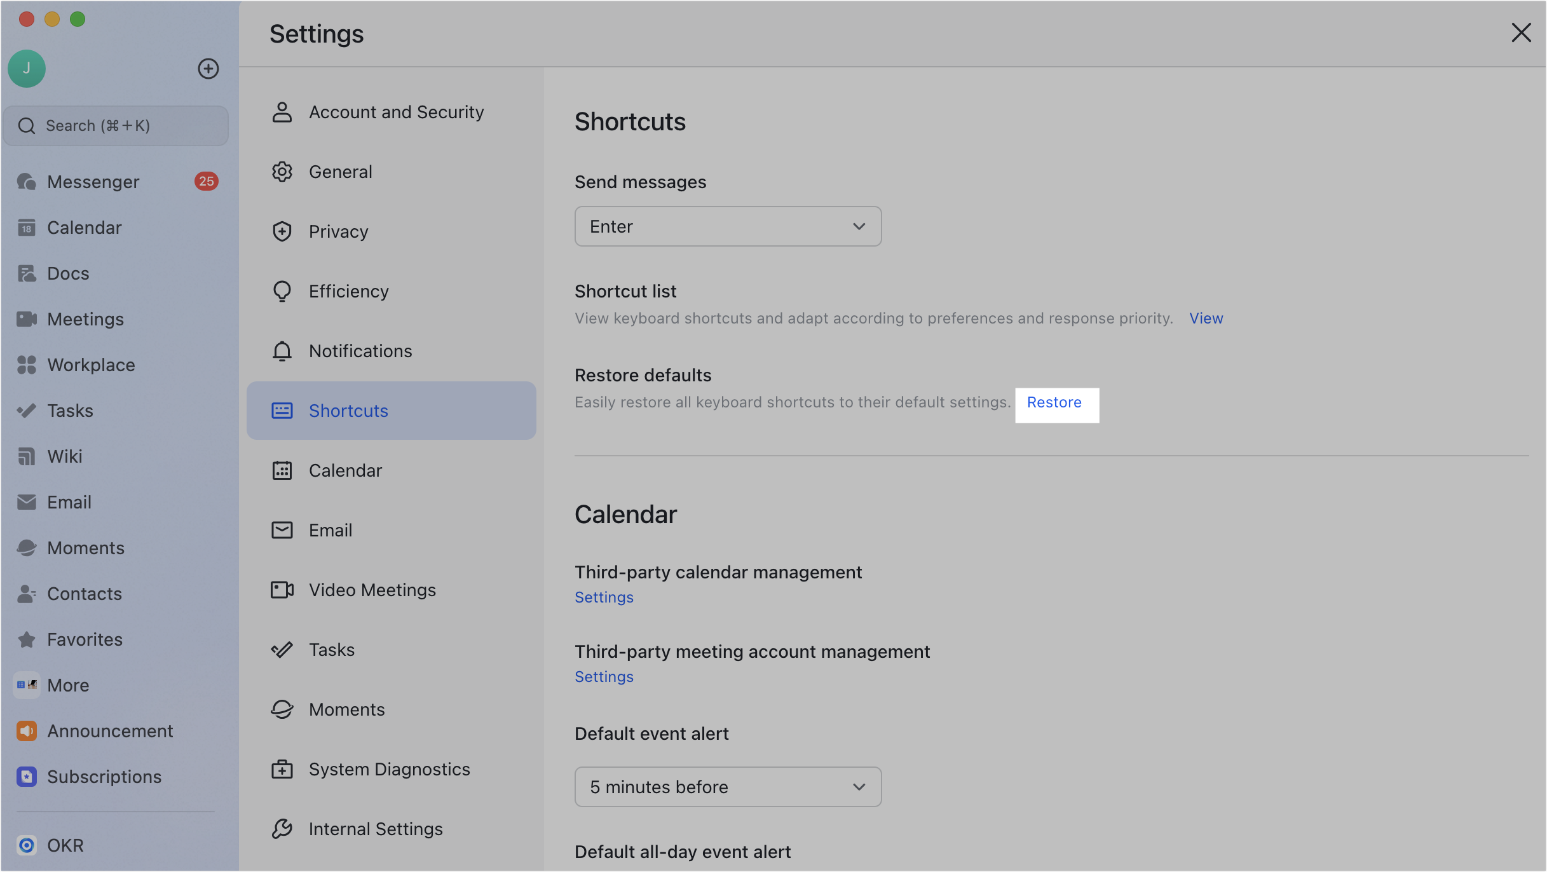Open Subscriptions from the sidebar
This screenshot has height=872, width=1547.
pyautogui.click(x=104, y=776)
